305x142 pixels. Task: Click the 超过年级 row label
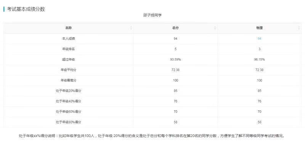pos(69,60)
